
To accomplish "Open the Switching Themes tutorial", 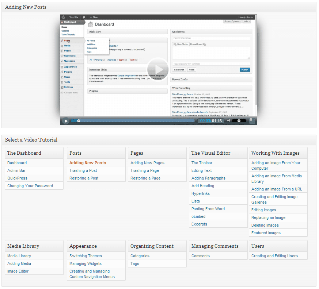I will click(86, 256).
